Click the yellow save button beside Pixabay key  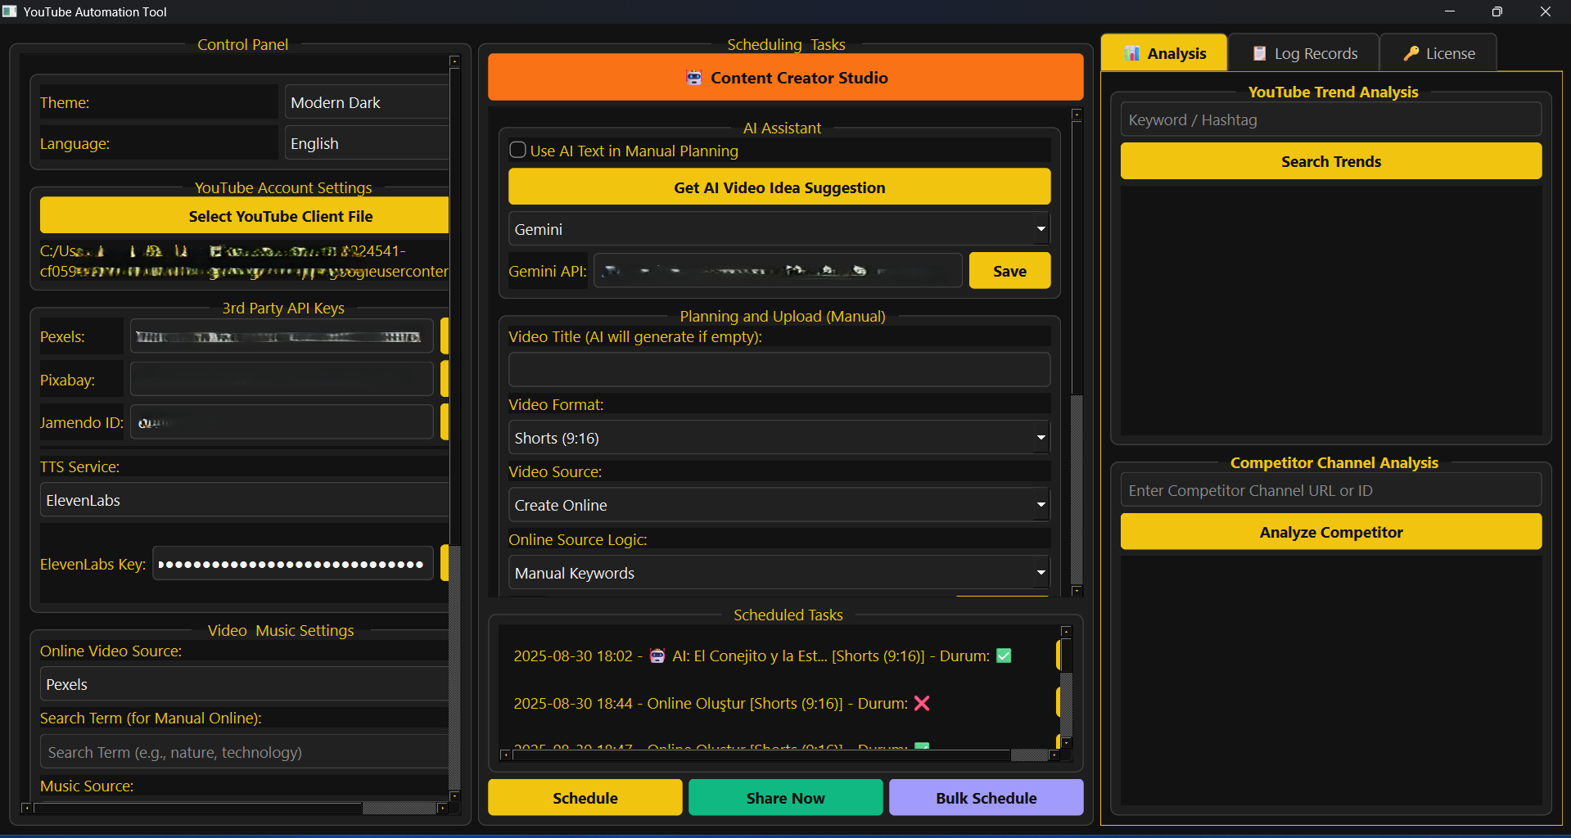pos(445,380)
